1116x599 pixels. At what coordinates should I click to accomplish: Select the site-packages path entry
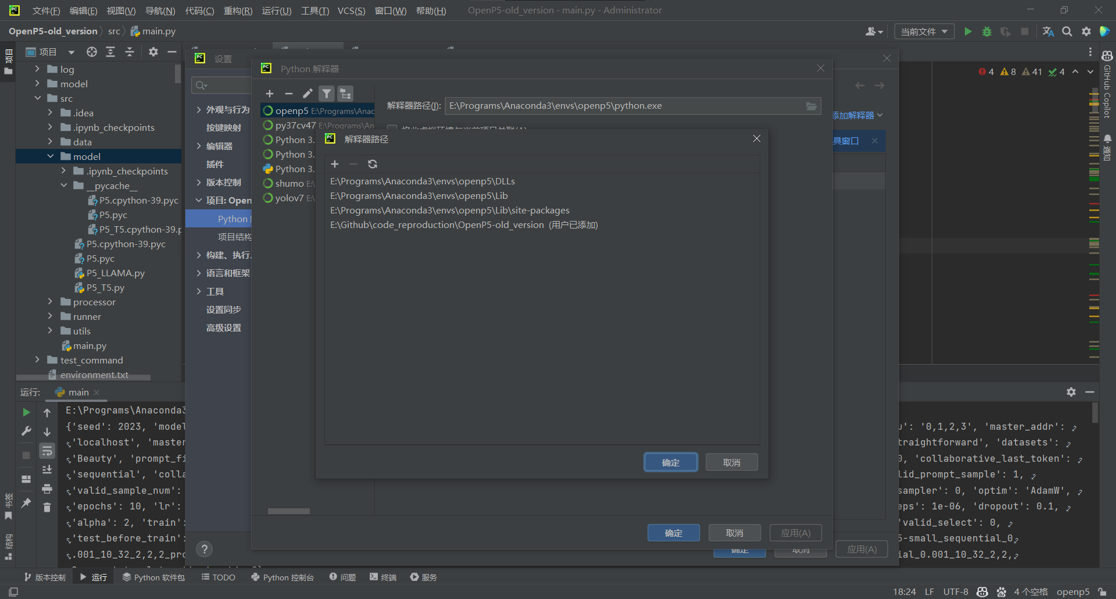pyautogui.click(x=449, y=211)
